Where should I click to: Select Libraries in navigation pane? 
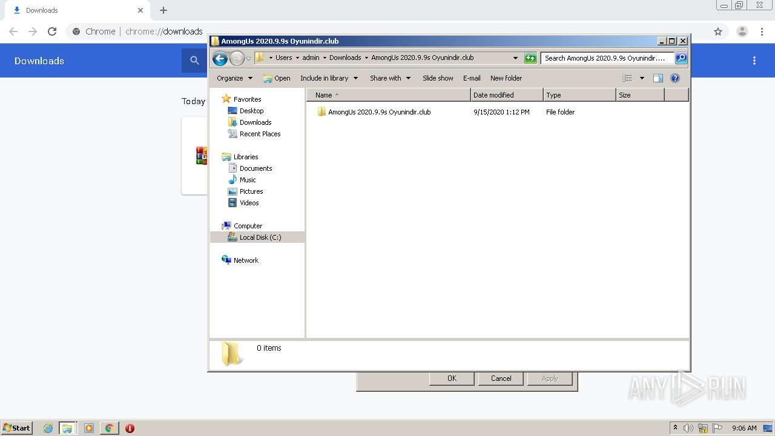tap(246, 157)
